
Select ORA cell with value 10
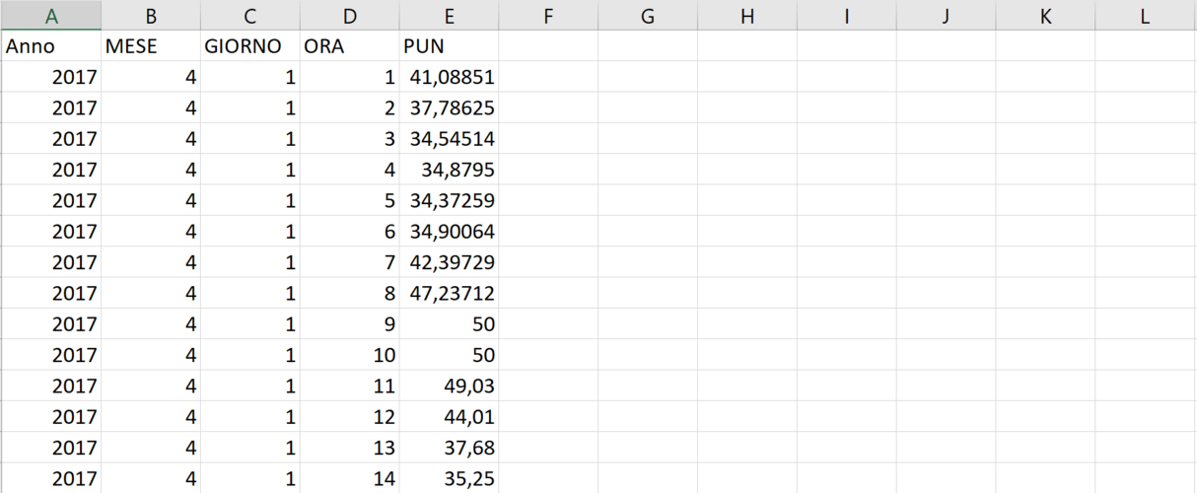pyautogui.click(x=350, y=355)
